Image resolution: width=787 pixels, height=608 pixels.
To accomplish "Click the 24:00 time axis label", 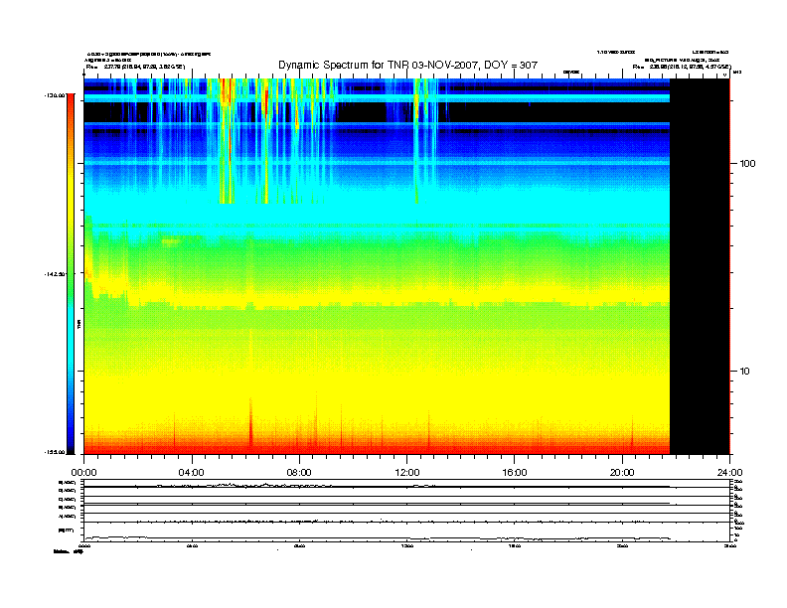I will pyautogui.click(x=729, y=473).
